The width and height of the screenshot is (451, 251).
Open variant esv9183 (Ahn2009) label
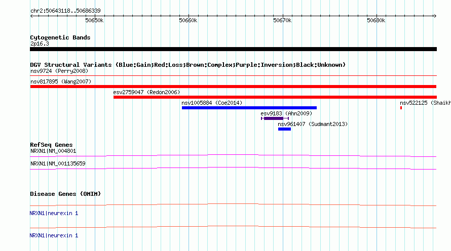click(286, 113)
